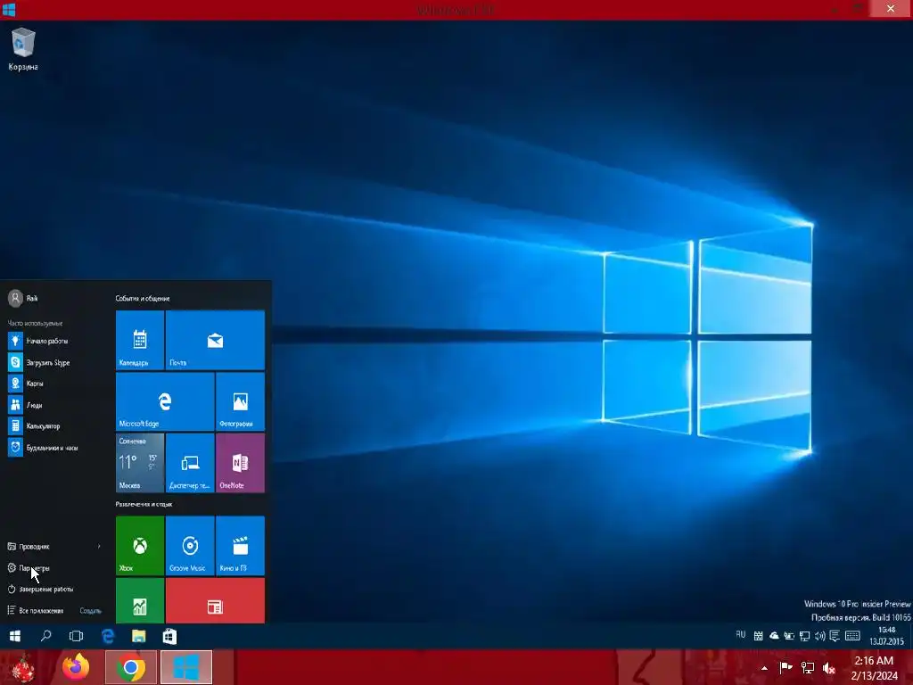Click the host network tray icon
913x685 pixels.
807,668
